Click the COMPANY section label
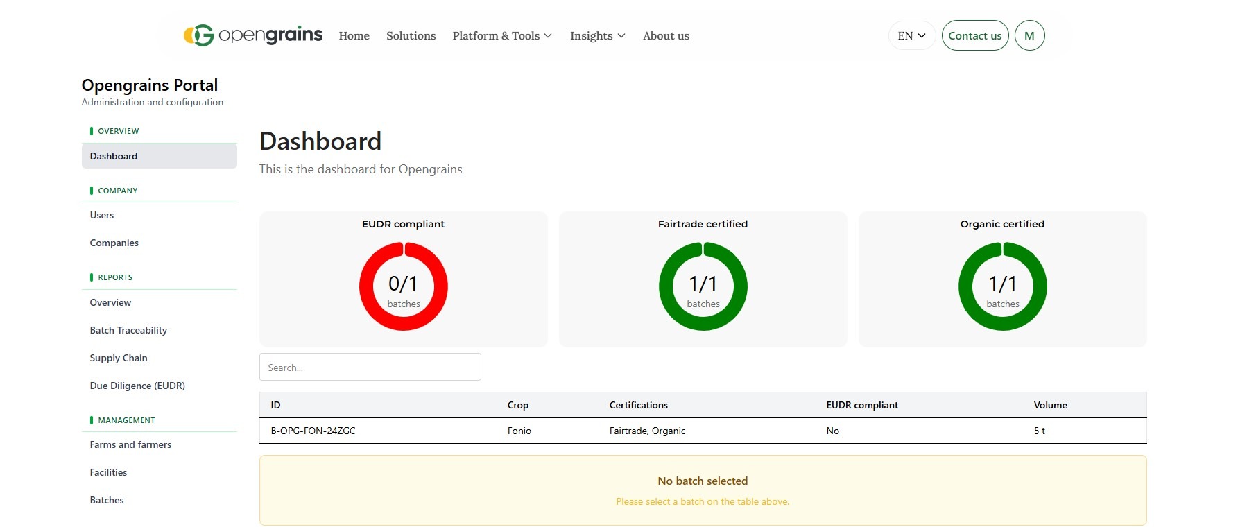This screenshot has height=527, width=1256. (x=118, y=191)
